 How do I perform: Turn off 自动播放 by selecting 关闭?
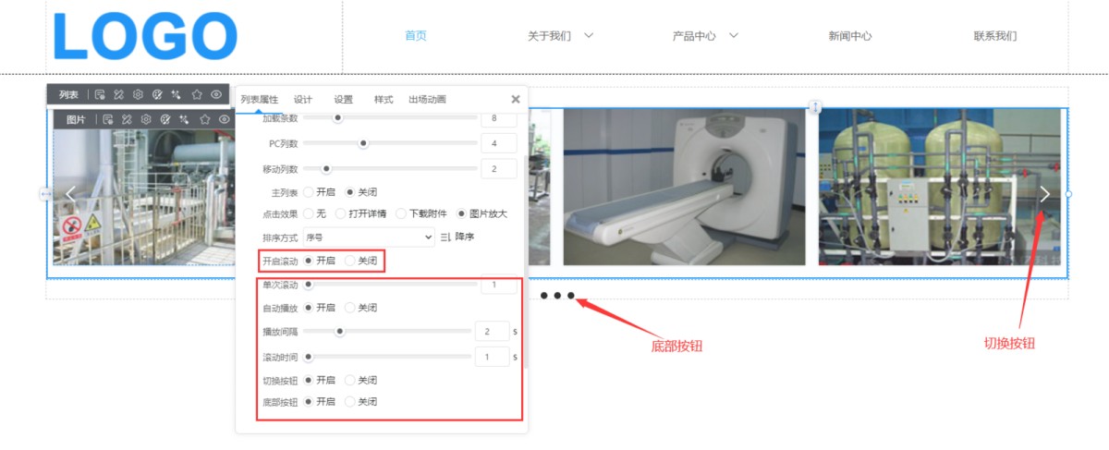[350, 308]
